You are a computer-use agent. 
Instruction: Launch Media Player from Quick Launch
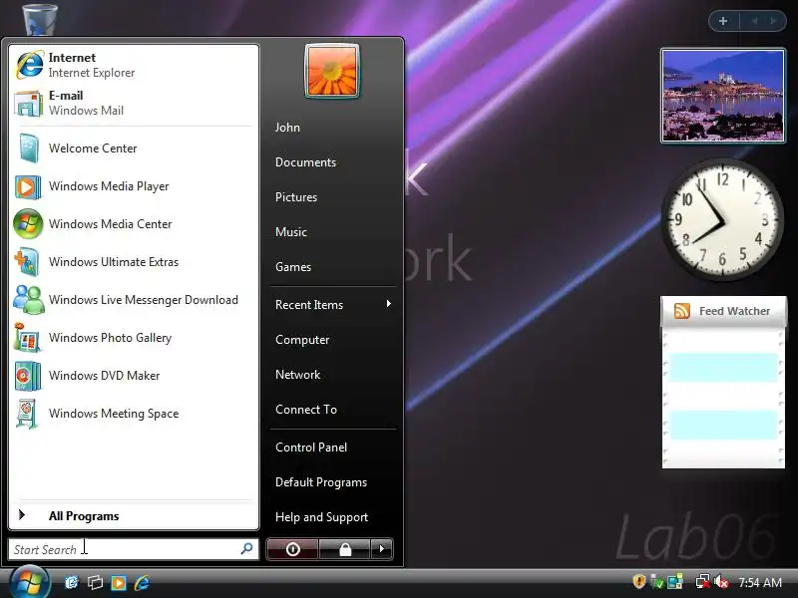click(119, 582)
